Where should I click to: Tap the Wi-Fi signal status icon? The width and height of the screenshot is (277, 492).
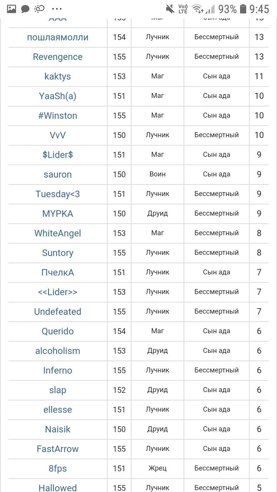pos(197,9)
